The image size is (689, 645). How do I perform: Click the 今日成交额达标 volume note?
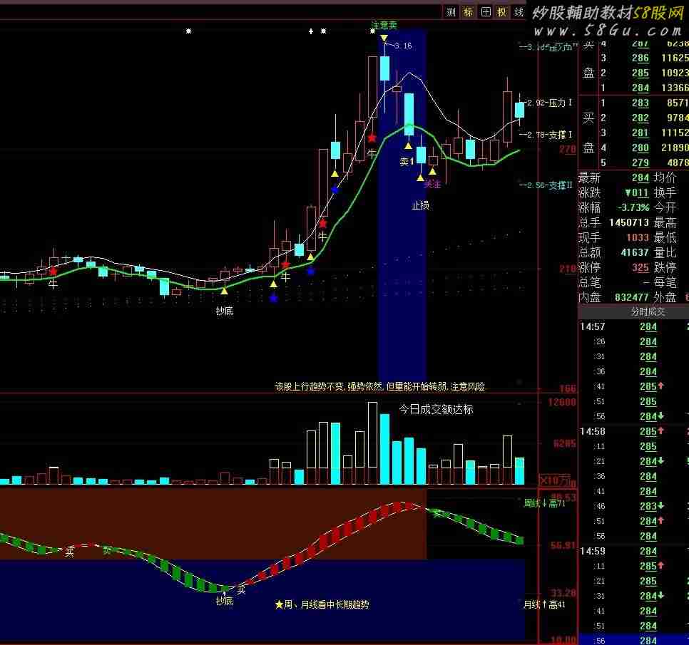click(436, 409)
